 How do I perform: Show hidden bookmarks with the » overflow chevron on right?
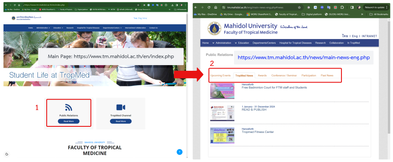[x=362, y=14]
